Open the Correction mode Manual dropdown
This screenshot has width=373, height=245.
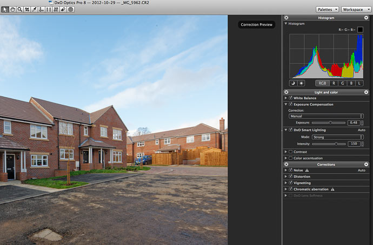[326, 116]
